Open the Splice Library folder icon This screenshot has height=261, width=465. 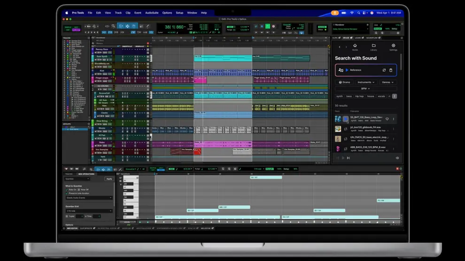pyautogui.click(x=373, y=46)
